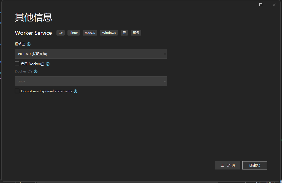Click the 上一步(B) back button

point(228,165)
